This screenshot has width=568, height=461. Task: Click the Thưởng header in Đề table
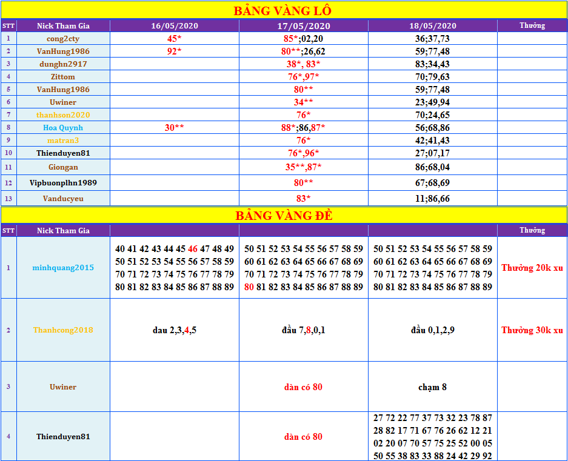coord(532,230)
